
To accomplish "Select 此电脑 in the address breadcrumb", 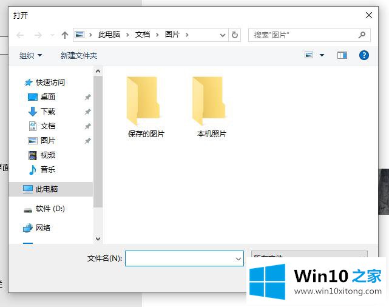I will click(x=109, y=35).
